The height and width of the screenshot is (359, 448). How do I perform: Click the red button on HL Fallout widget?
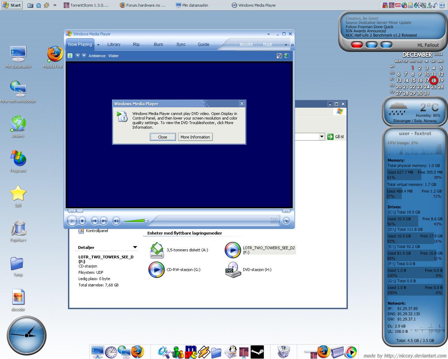pos(357,45)
